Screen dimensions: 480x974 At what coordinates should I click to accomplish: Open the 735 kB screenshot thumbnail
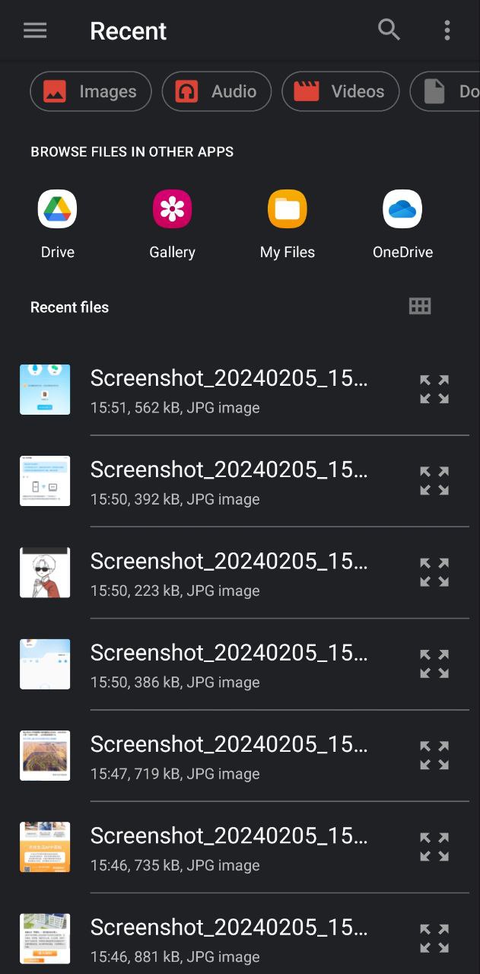(x=45, y=847)
